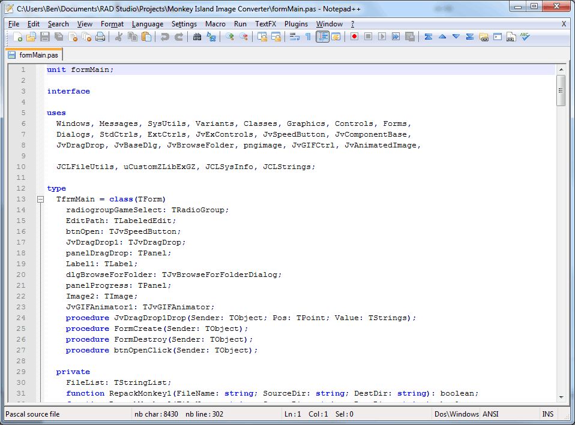The height and width of the screenshot is (425, 575).
Task: Click the vertical scrollbar thumb
Action: (561, 91)
